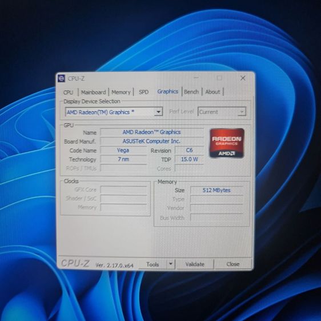321x321 pixels.
Task: Close the CPU-Z window with X
Action: point(243,78)
